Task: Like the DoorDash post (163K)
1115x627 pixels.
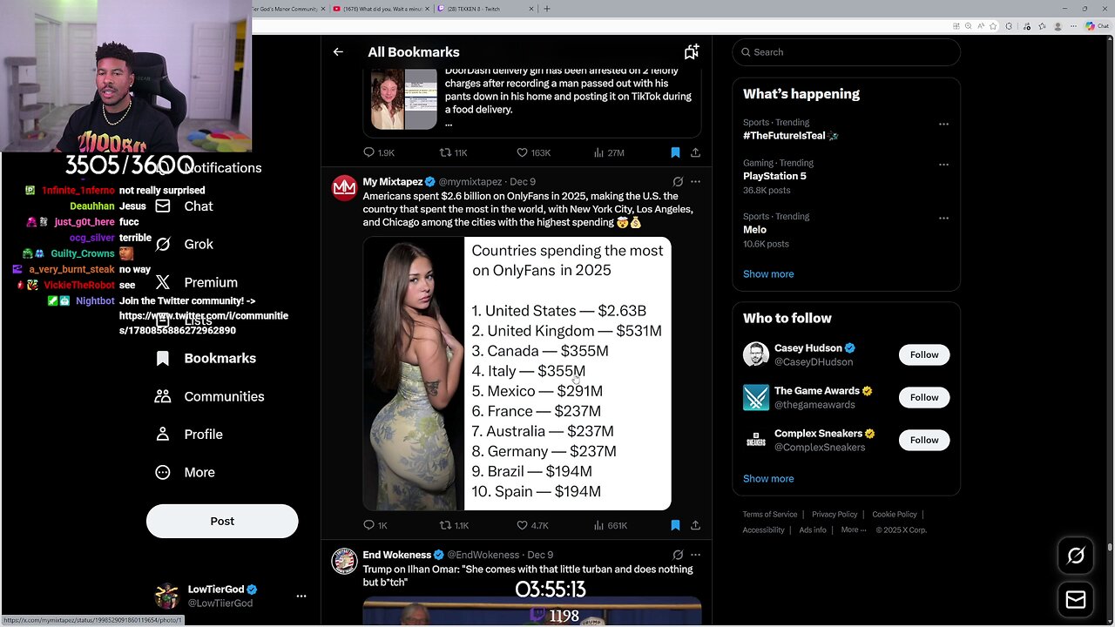Action: [x=533, y=152]
